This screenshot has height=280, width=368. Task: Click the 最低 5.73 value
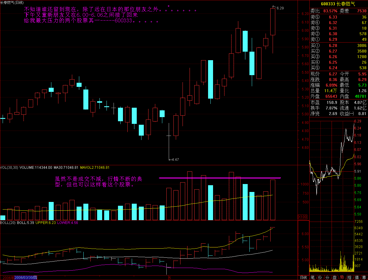tap(362, 85)
